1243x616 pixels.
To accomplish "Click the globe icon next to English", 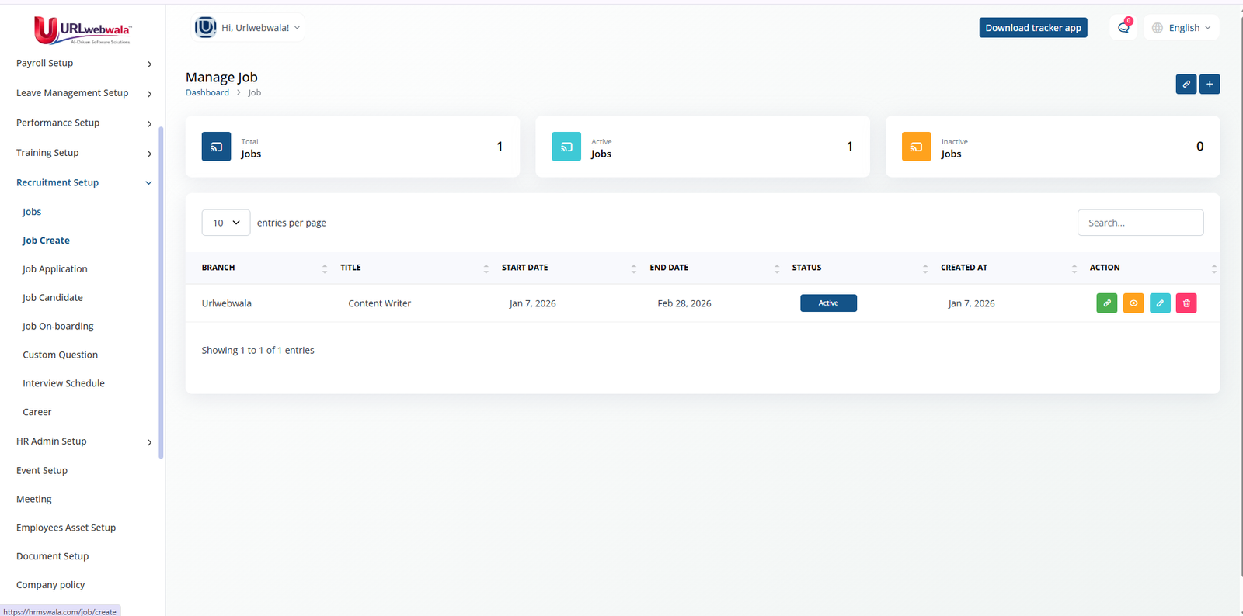I will (x=1158, y=28).
